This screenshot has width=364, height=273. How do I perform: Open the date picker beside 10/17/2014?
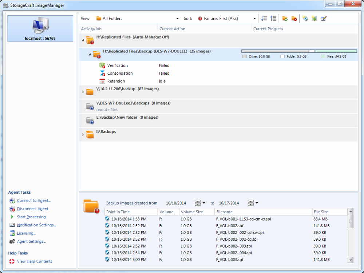click(x=253, y=203)
